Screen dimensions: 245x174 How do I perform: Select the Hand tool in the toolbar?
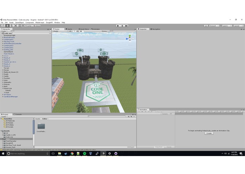tap(3, 26)
